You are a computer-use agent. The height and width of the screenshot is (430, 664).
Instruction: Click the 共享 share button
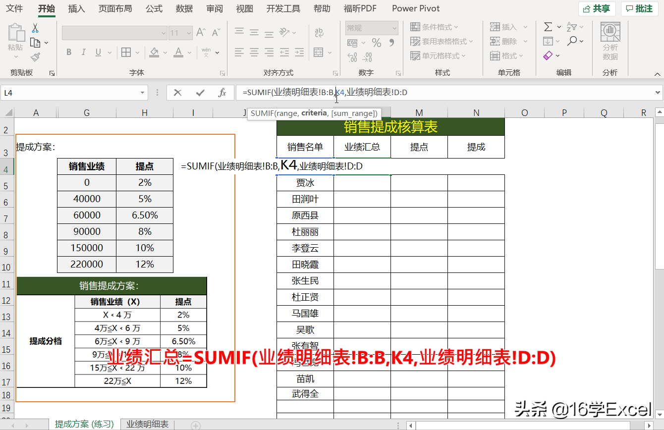point(597,9)
